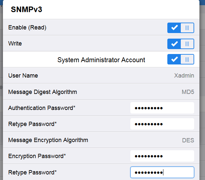
Task: Click the Xadmin user name value
Action: coord(184,76)
